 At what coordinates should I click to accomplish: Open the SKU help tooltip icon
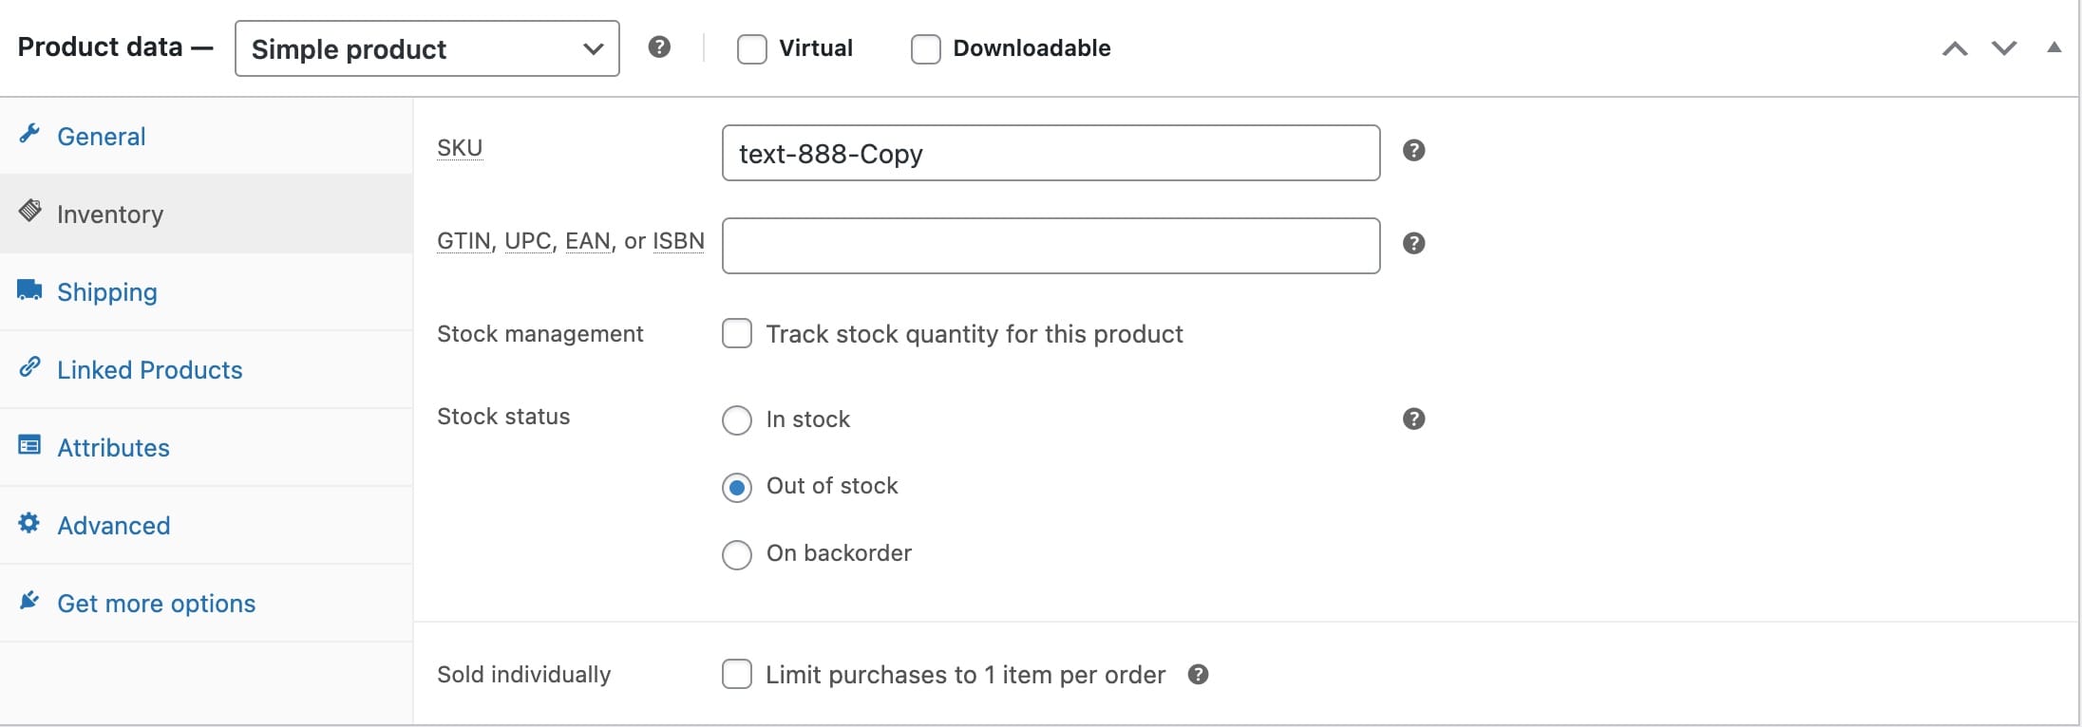1413,150
